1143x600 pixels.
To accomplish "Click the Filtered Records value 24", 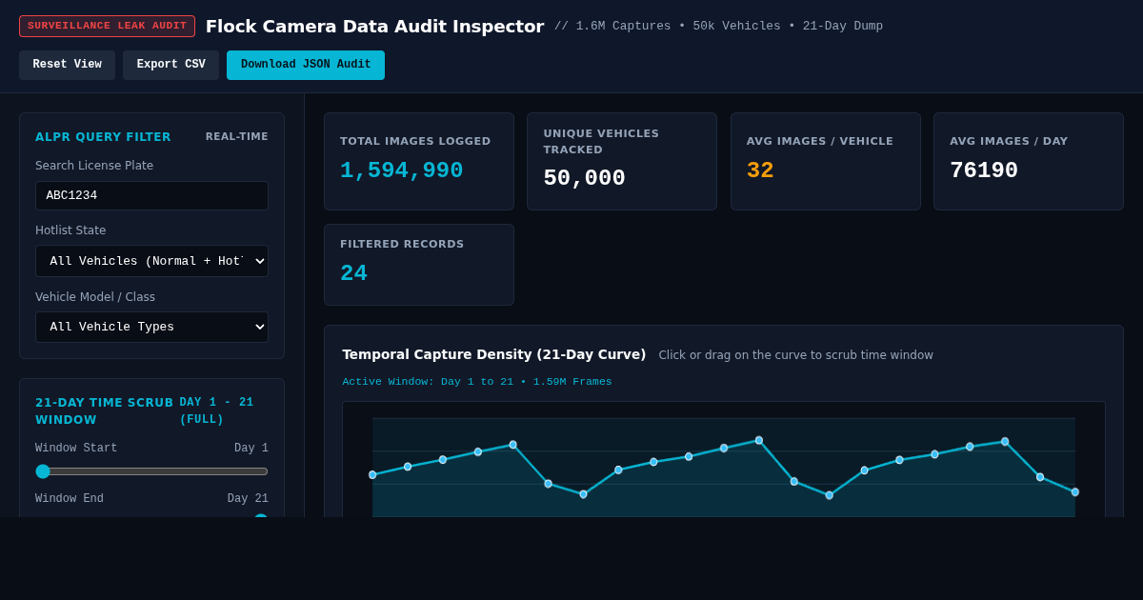I will tap(353, 273).
